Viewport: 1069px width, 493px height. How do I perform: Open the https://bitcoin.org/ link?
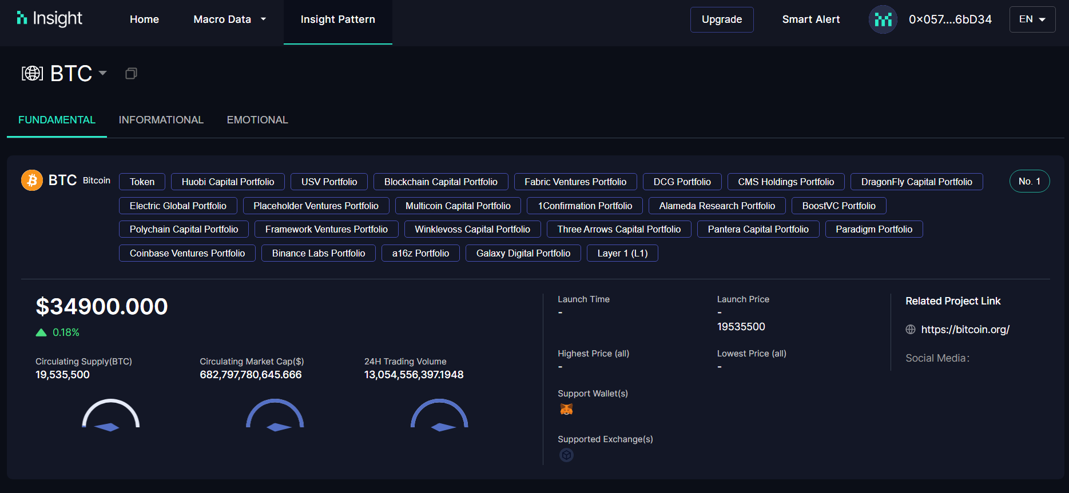(965, 330)
